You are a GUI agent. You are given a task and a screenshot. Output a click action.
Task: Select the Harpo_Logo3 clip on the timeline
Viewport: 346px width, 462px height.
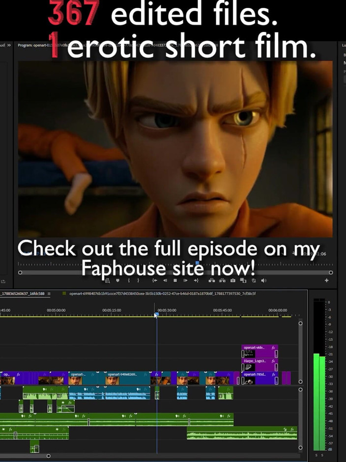pos(259,365)
